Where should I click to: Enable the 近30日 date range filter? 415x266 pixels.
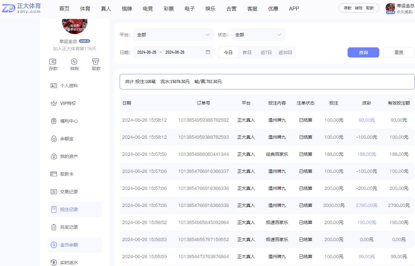pos(285,52)
